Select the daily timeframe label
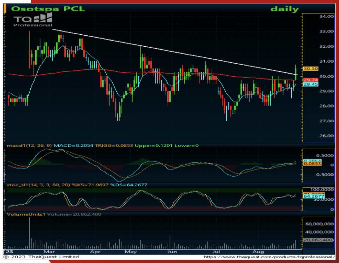The width and height of the screenshot is (339, 263). click(x=284, y=9)
